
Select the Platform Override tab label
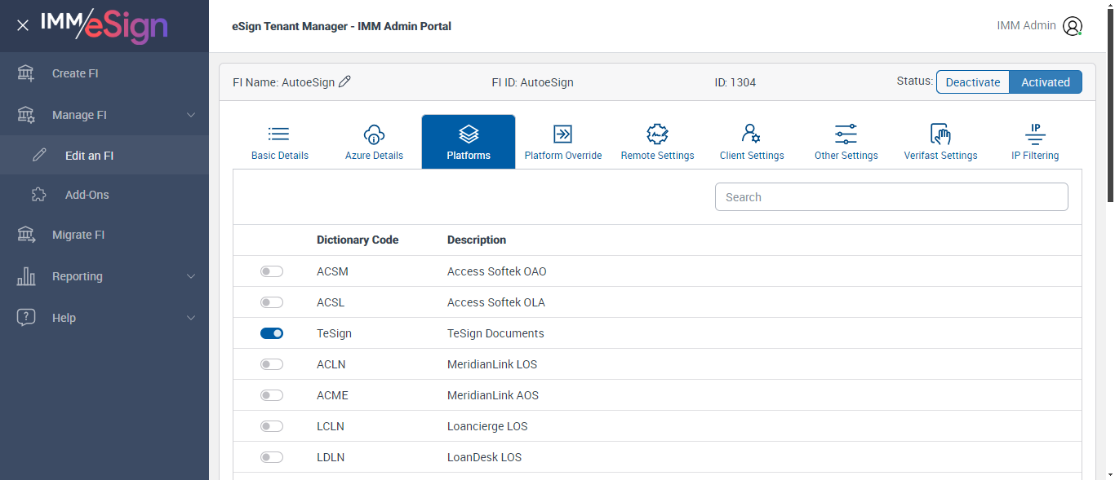tap(563, 156)
